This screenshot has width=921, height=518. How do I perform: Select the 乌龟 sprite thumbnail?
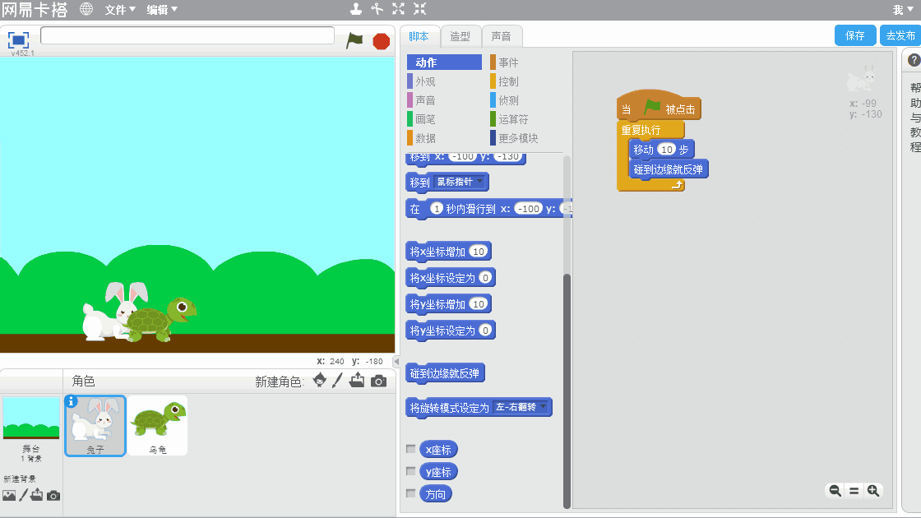coord(157,425)
